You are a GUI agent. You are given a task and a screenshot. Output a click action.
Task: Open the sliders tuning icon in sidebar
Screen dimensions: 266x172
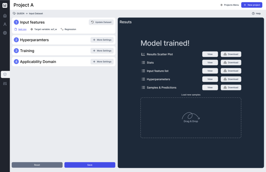pos(5,83)
